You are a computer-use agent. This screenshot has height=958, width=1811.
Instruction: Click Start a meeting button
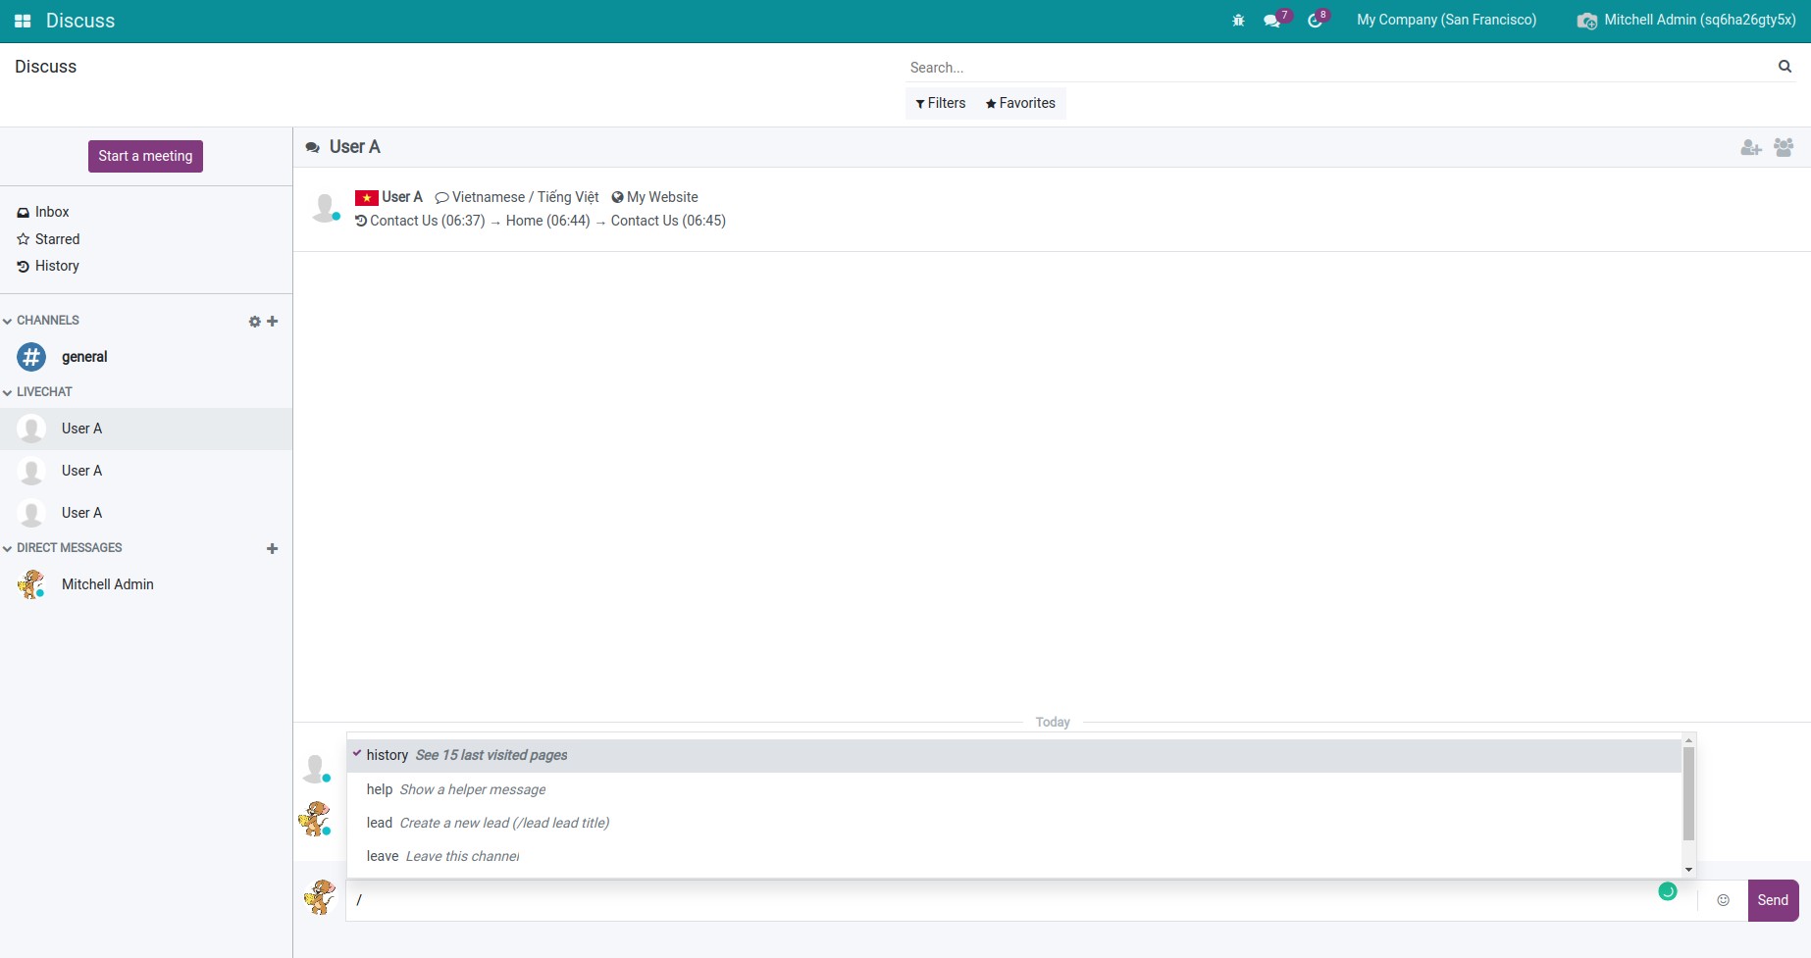click(145, 156)
